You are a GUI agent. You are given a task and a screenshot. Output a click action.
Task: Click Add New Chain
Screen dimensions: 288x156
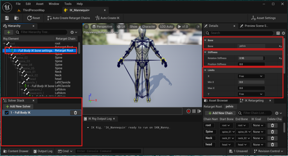pyautogui.click(x=220, y=113)
